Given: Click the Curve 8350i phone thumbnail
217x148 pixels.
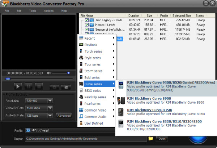Looking at the screenshot, I should click(121, 112).
